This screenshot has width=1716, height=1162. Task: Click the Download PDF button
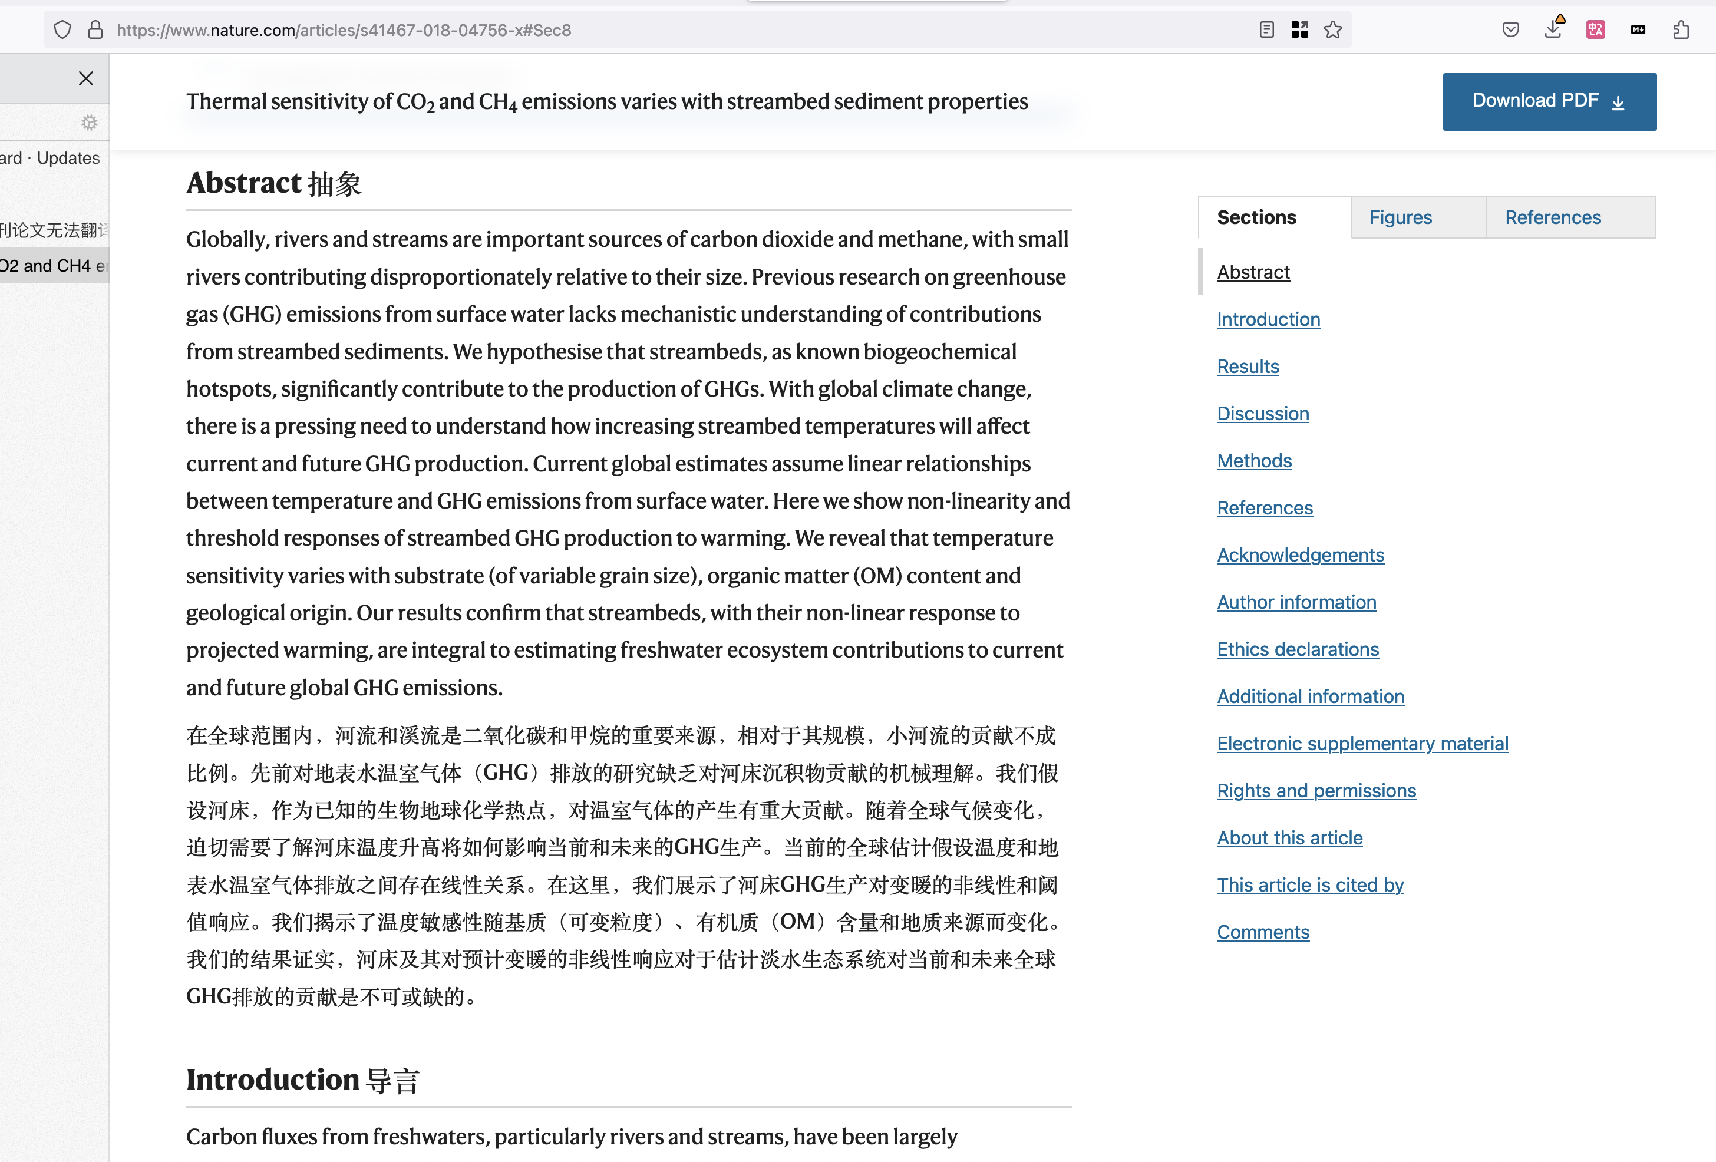click(x=1549, y=101)
